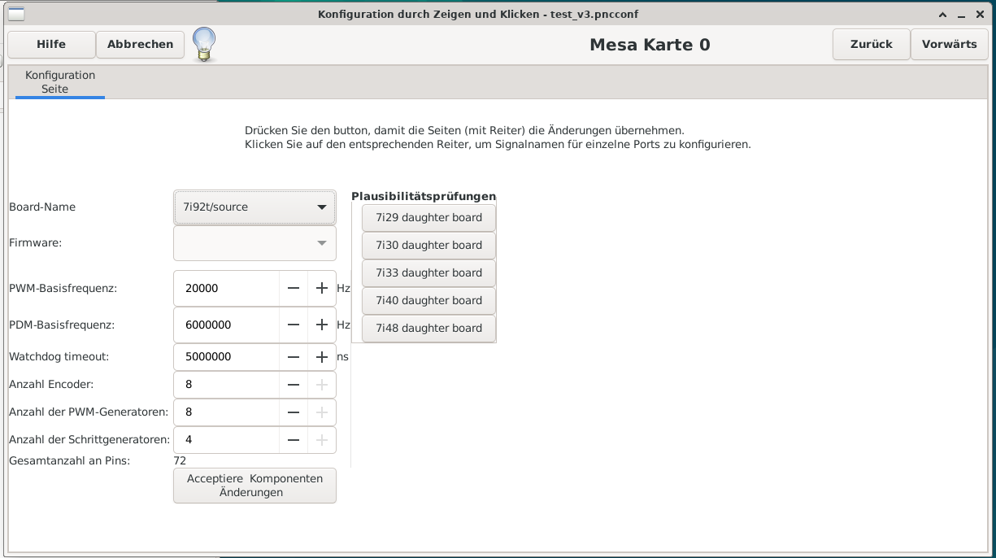Increase Watchdog timeout with plus button
996x558 pixels.
[x=322, y=357]
